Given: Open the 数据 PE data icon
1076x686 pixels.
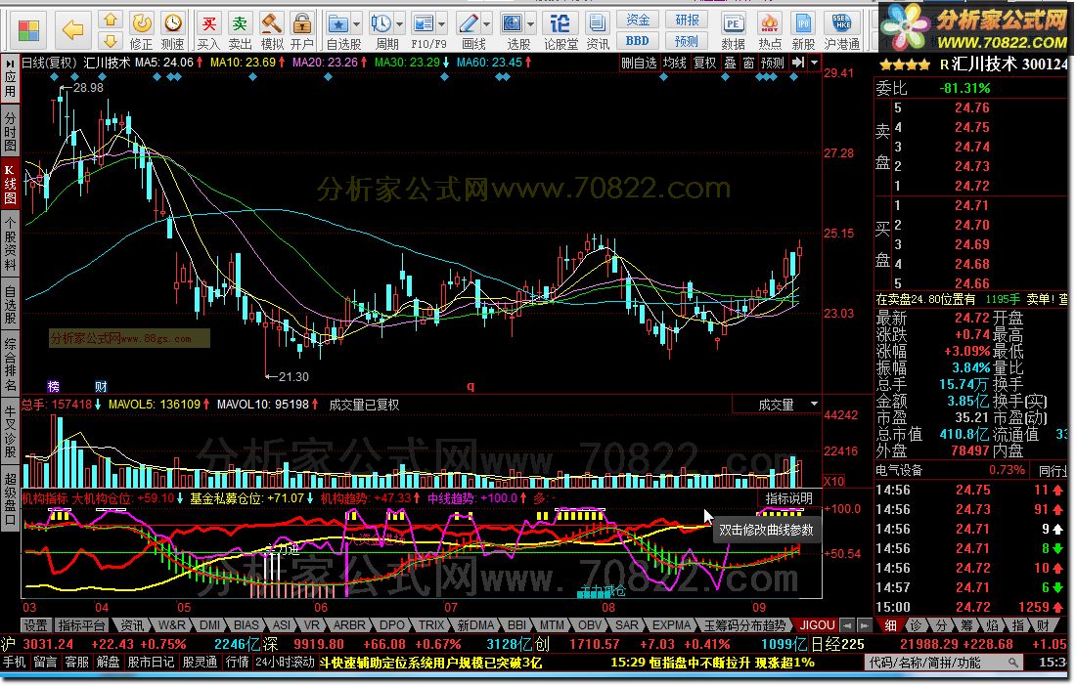Looking at the screenshot, I should (x=733, y=31).
